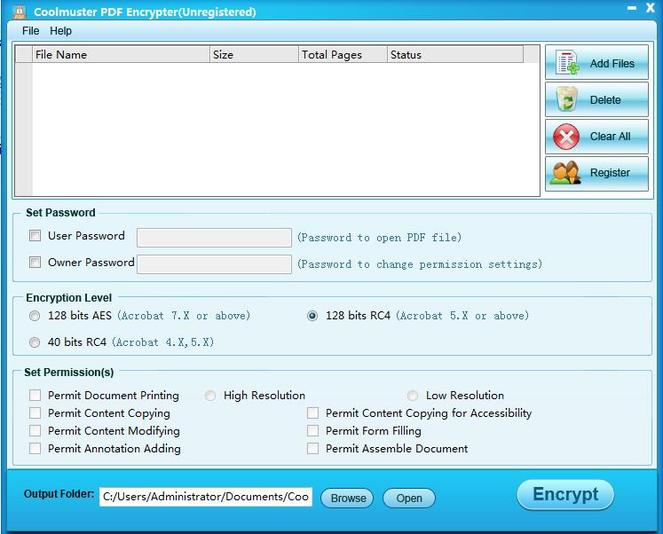This screenshot has height=534, width=663.
Task: Click the Output Folder path field
Action: click(206, 497)
